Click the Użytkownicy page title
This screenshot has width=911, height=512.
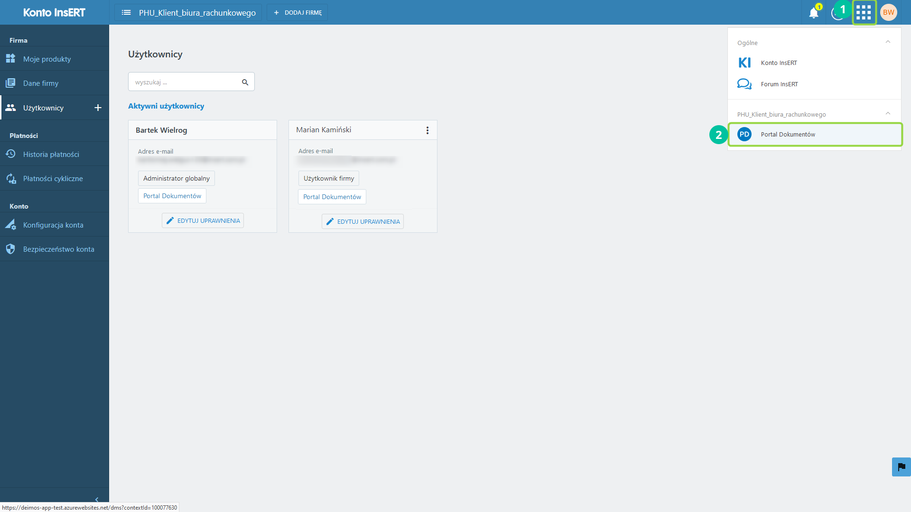155,54
